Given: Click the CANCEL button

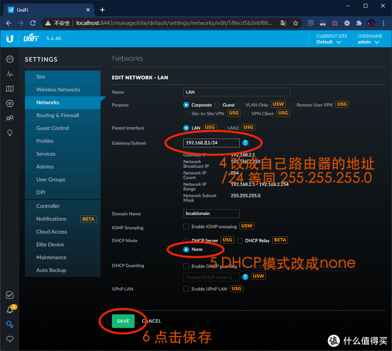Looking at the screenshot, I should (152, 321).
